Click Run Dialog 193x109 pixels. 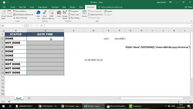coord(74,18)
